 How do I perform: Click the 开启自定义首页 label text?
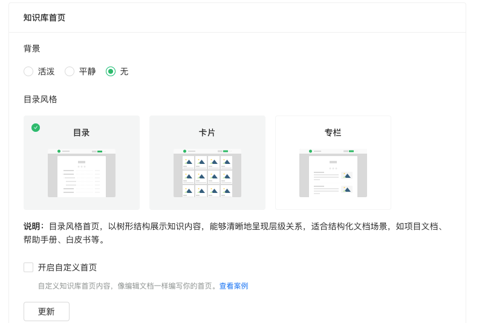(67, 267)
